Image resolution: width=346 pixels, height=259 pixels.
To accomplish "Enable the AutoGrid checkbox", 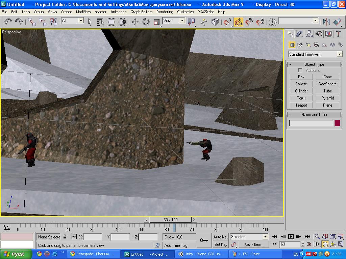I will 300,70.
